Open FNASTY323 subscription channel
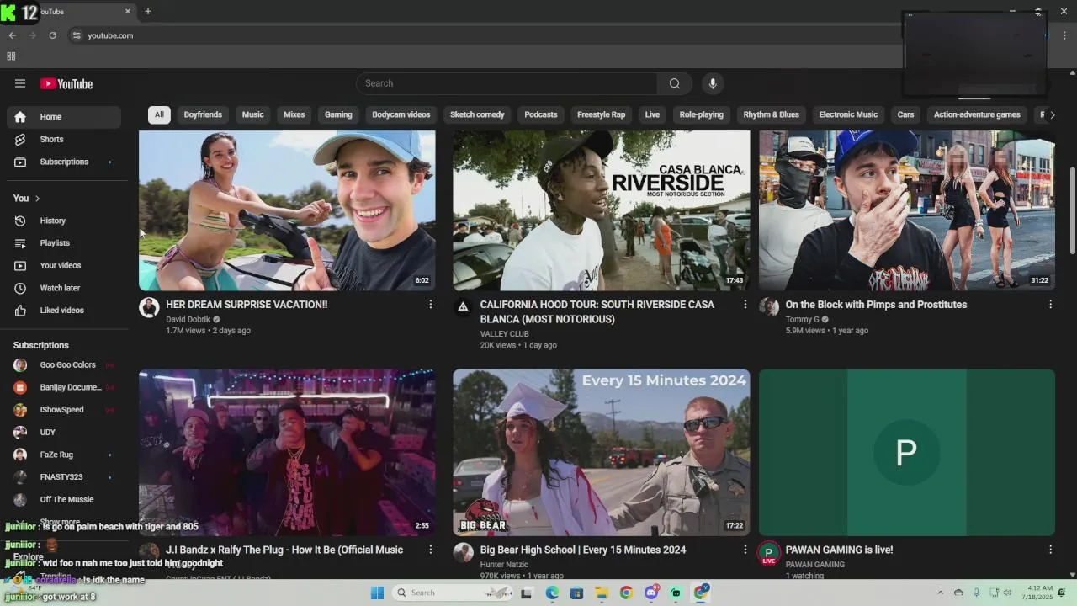Image resolution: width=1077 pixels, height=606 pixels. [x=64, y=477]
